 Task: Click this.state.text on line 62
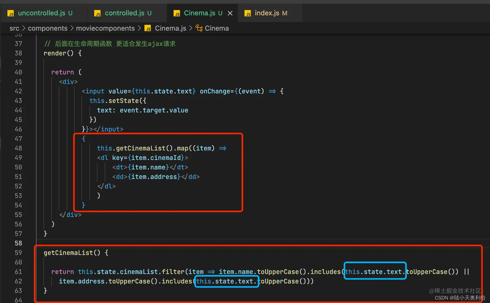tap(225, 281)
